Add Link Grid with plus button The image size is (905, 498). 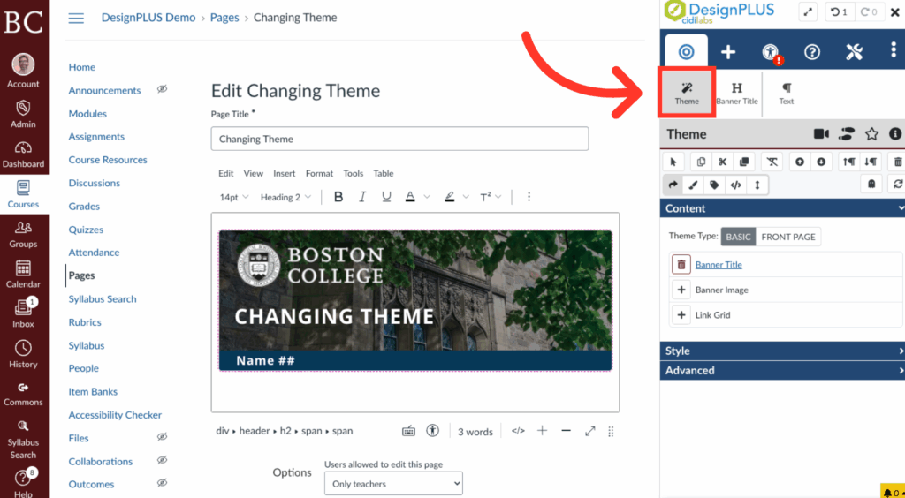[681, 315]
